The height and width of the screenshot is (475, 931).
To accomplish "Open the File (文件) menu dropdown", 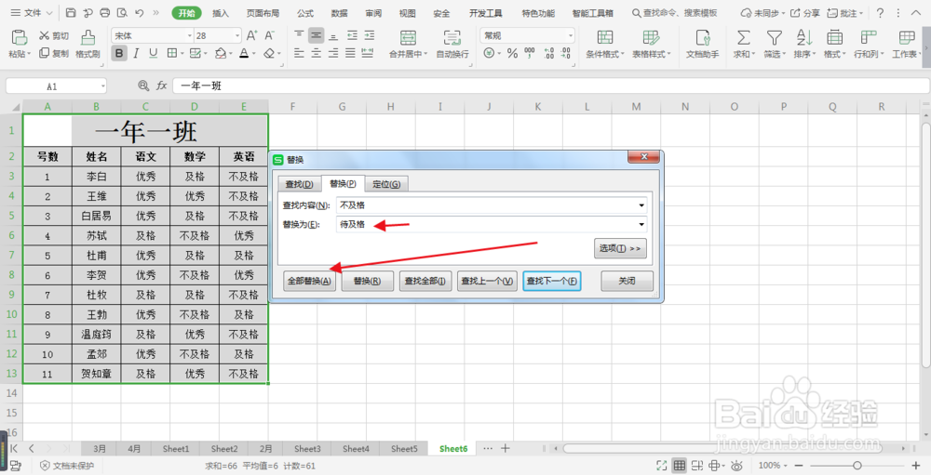I will pyautogui.click(x=32, y=12).
